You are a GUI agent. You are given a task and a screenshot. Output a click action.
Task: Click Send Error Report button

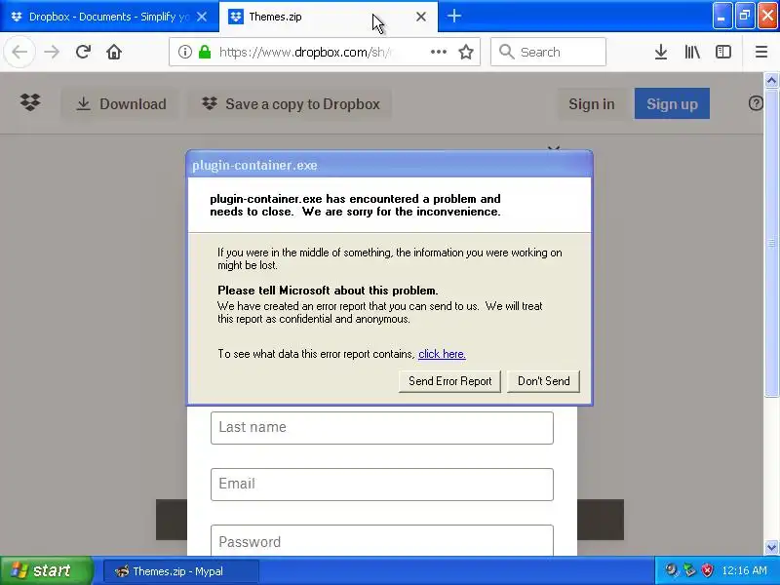click(449, 381)
